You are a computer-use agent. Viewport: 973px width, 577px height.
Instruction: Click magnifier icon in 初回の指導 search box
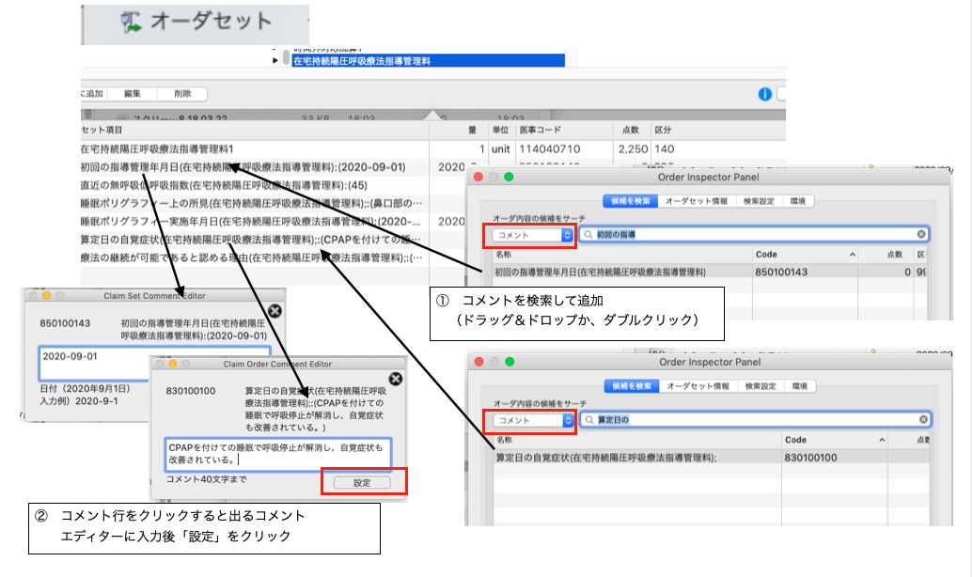pyautogui.click(x=588, y=234)
